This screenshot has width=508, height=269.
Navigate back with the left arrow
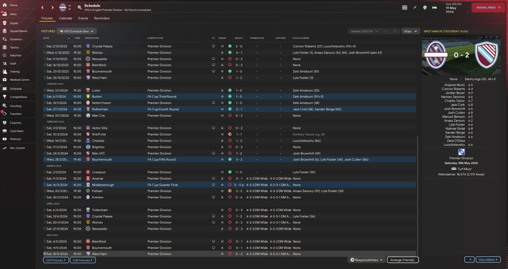tap(42, 8)
